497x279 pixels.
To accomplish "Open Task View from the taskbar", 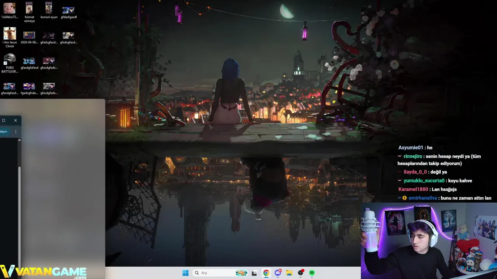I will (254, 273).
